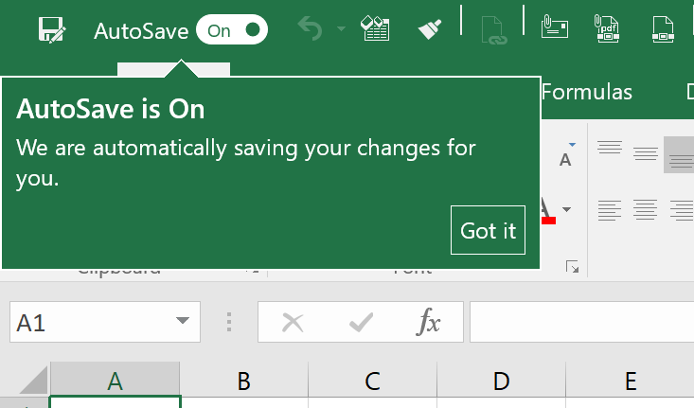Toggle Top Align for cell text
Image resolution: width=694 pixels, height=408 pixels.
click(x=610, y=150)
